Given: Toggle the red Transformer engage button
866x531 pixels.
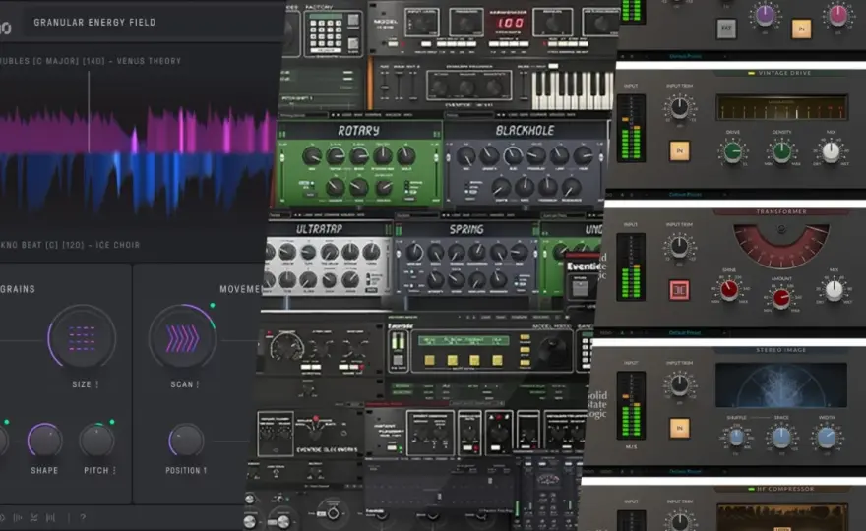Looking at the screenshot, I should [x=679, y=290].
